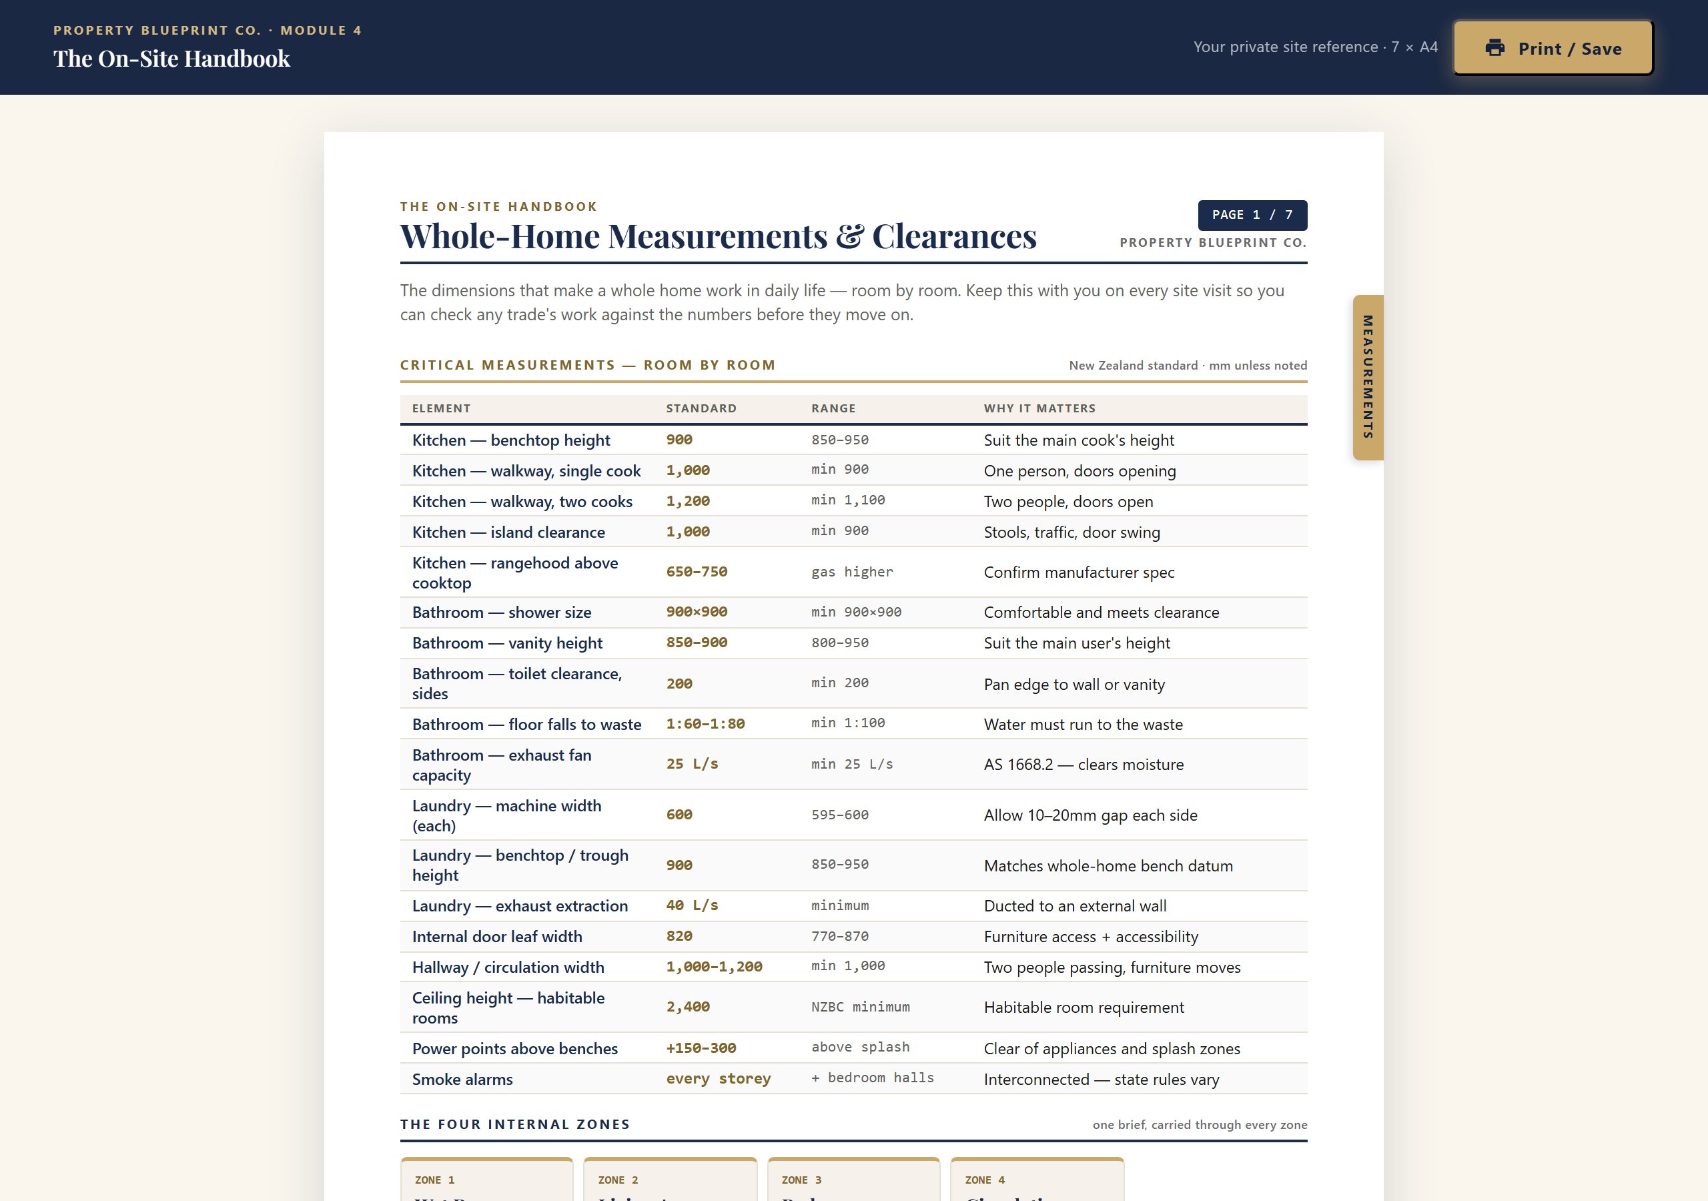The width and height of the screenshot is (1708, 1201).
Task: Click Two people passing, furniture moves text
Action: 1112,967
